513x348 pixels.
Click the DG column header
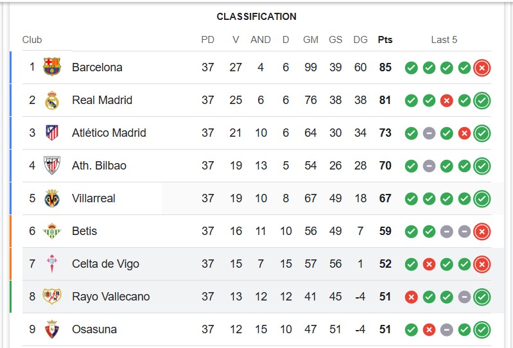point(361,40)
